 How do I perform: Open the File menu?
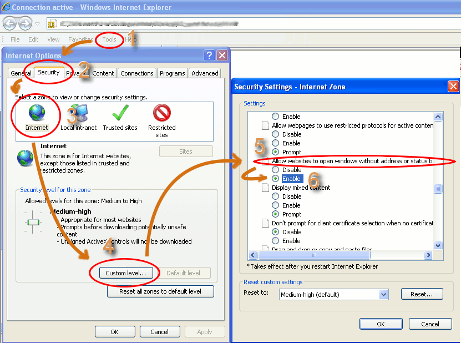(15, 39)
